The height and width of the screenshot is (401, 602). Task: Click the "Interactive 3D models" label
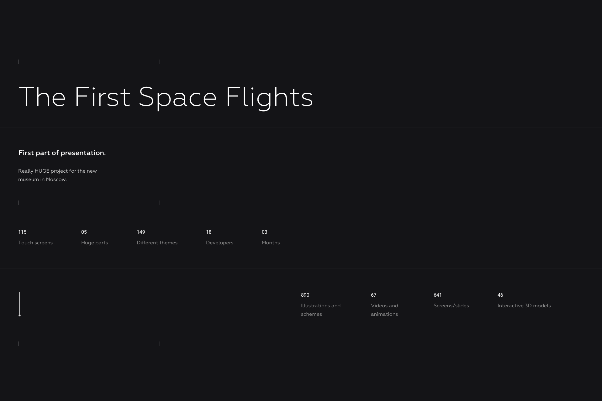click(524, 306)
